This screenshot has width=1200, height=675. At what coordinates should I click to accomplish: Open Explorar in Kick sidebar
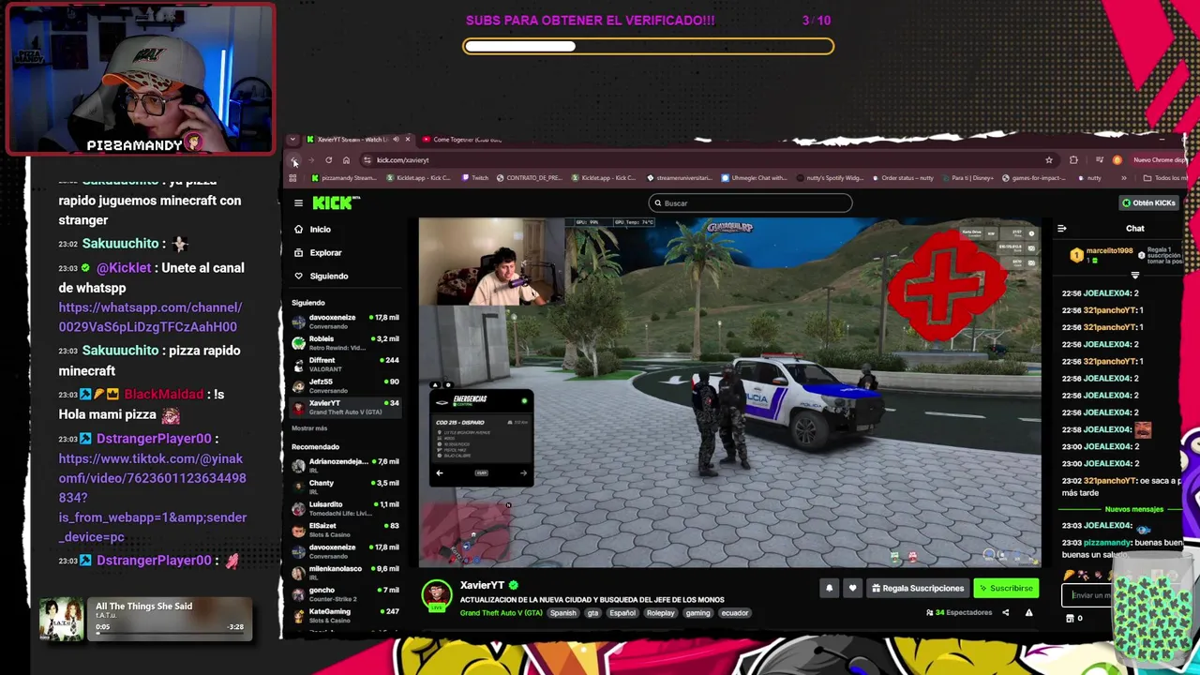tap(318, 252)
